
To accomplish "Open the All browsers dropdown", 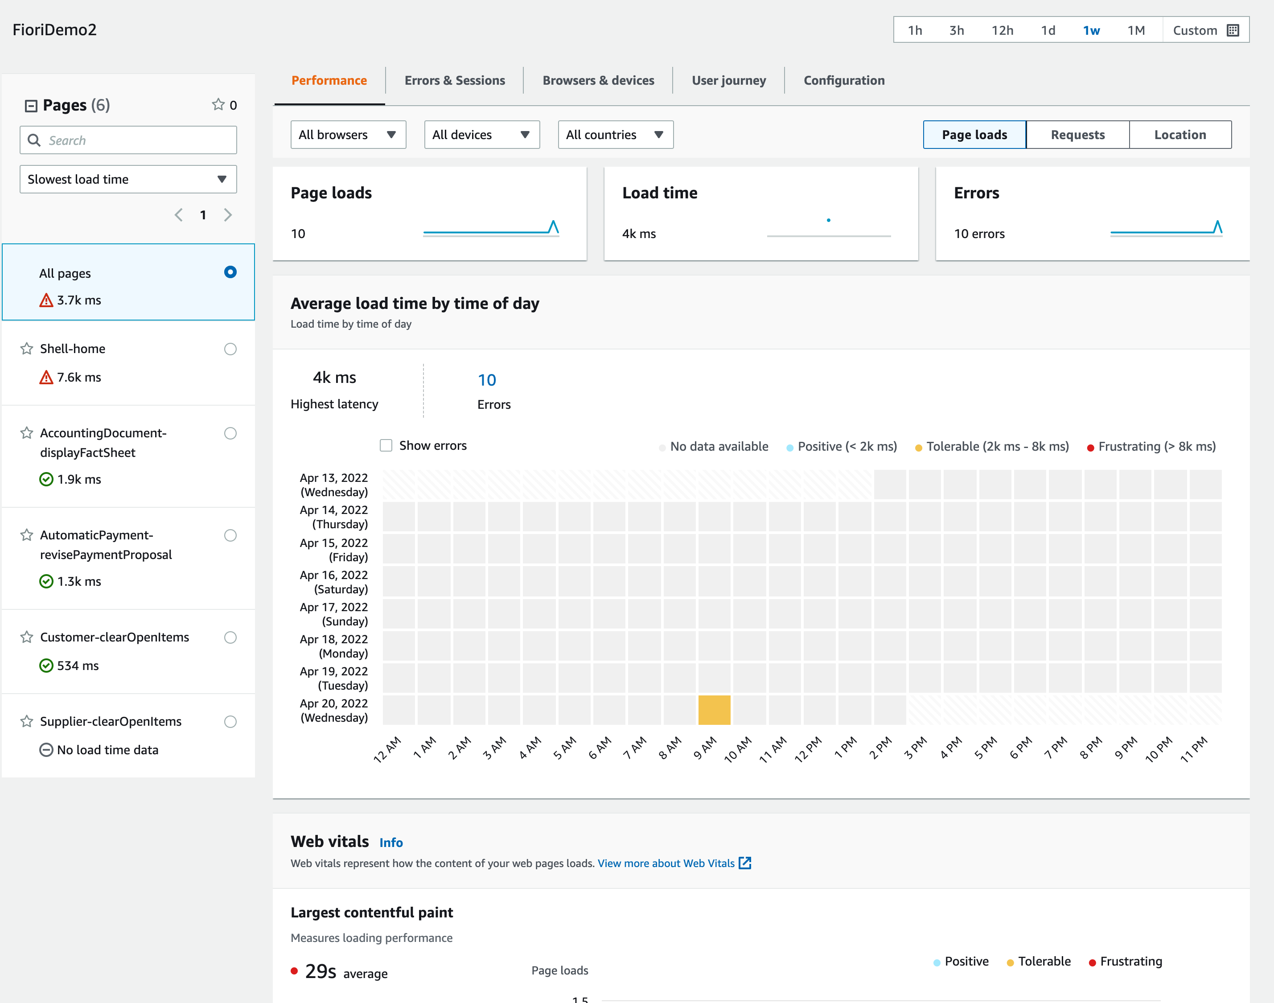I will [x=348, y=135].
